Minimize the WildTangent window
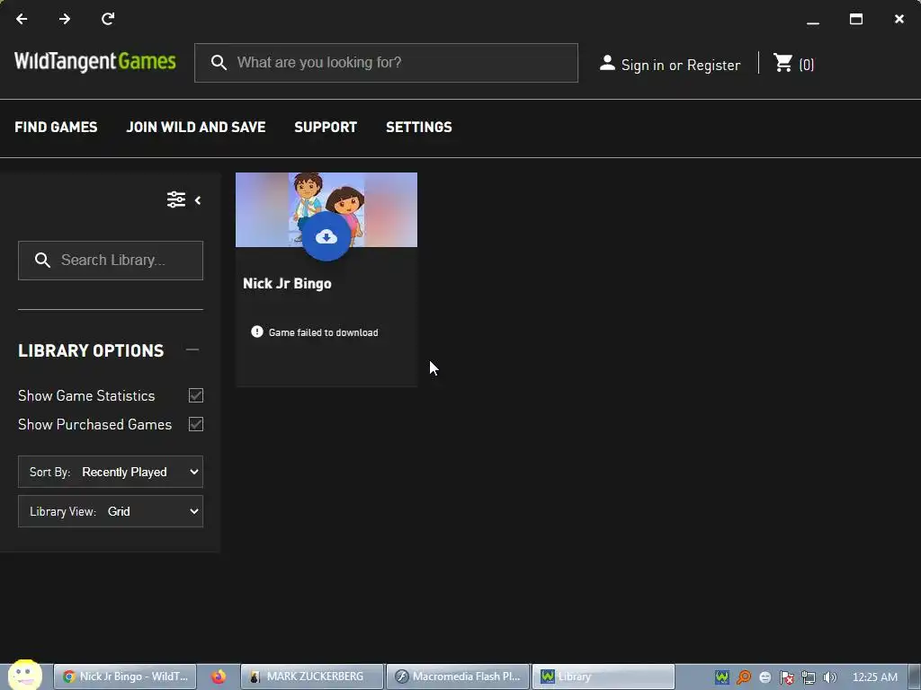The width and height of the screenshot is (921, 690). pos(813,22)
